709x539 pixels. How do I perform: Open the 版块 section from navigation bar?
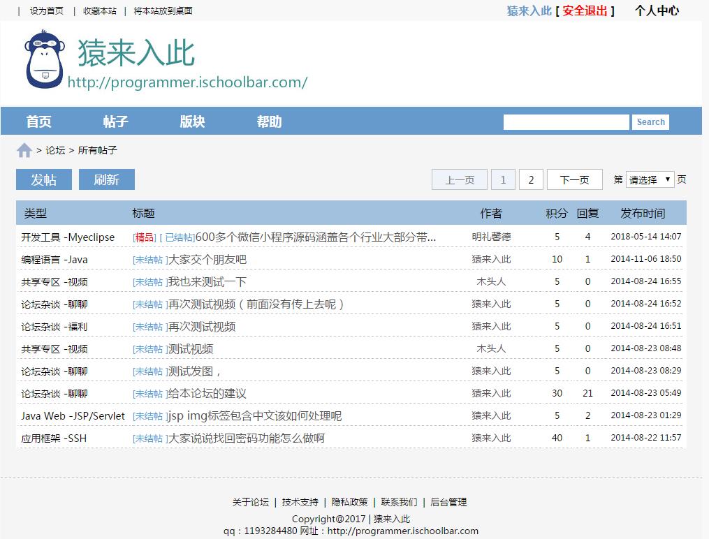(191, 121)
